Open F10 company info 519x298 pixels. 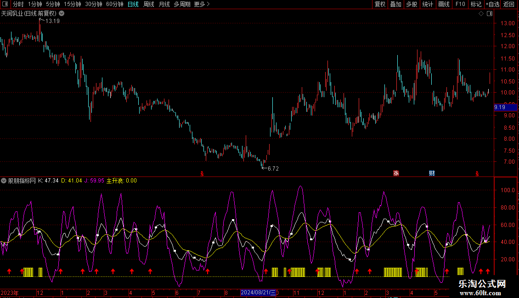coord(460,4)
